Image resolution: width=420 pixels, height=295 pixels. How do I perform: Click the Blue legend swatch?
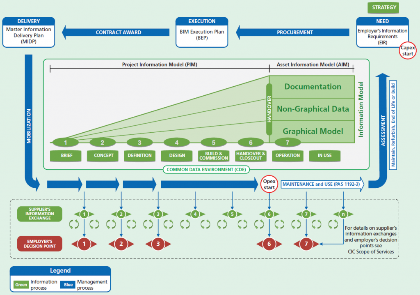pyautogui.click(x=68, y=285)
